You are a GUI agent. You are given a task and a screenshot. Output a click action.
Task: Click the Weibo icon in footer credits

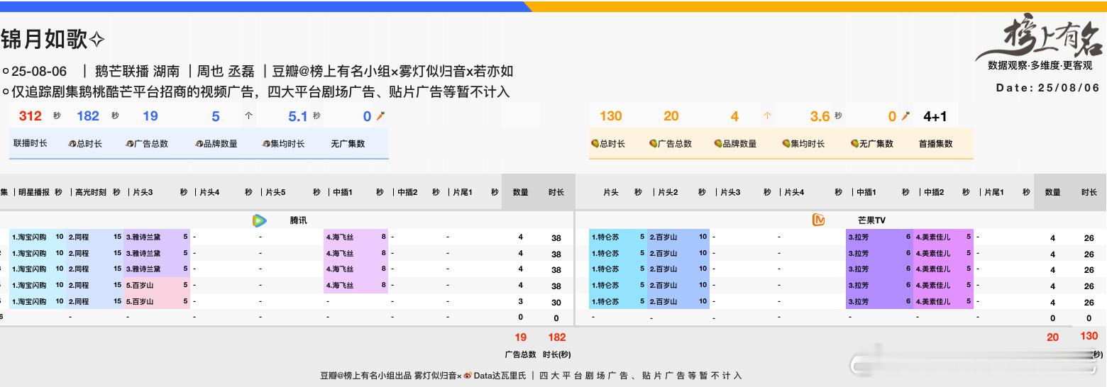pos(468,376)
